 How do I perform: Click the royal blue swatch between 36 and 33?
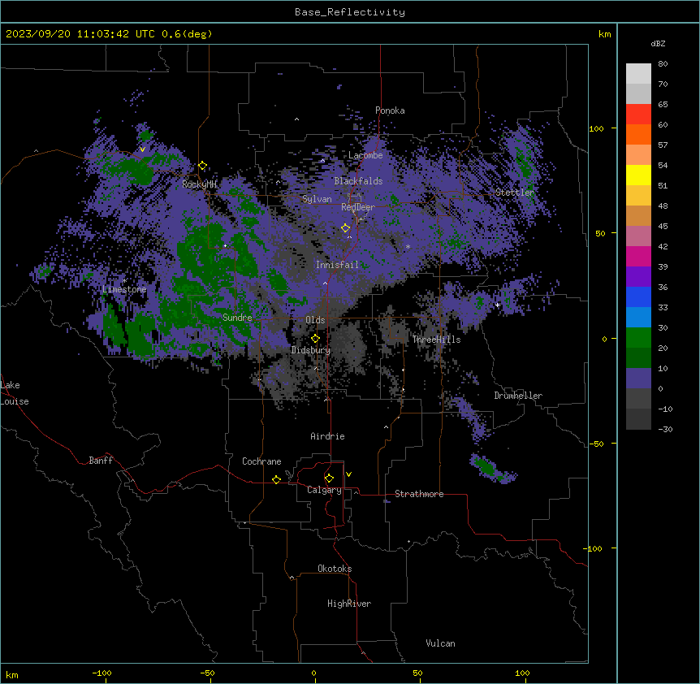(x=638, y=297)
